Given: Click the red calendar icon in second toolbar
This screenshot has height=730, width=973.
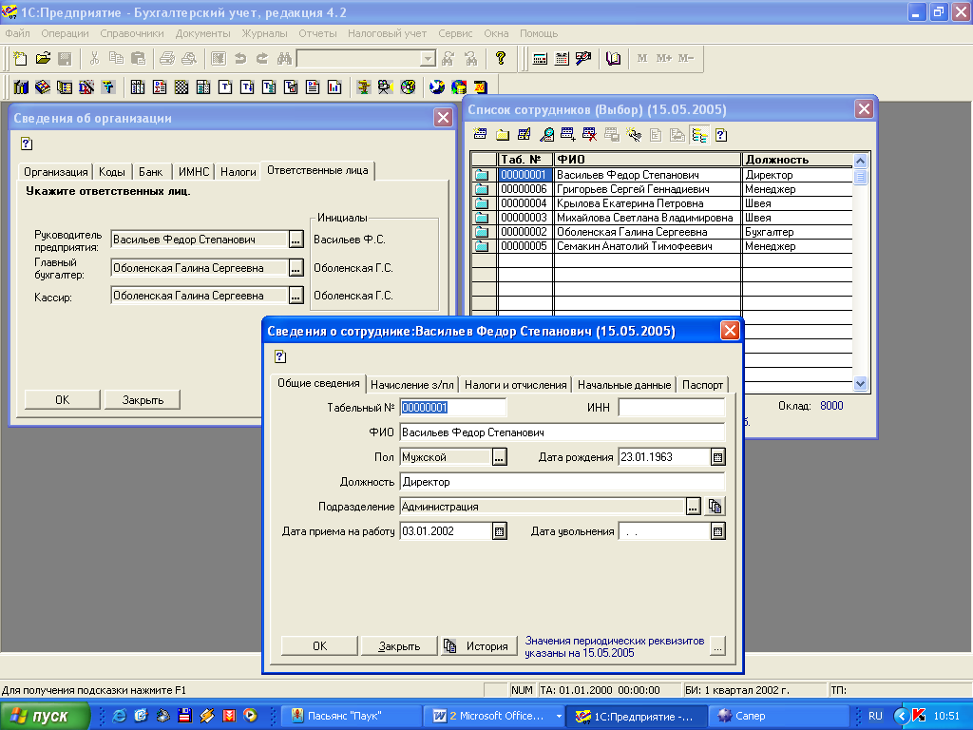Looking at the screenshot, I should (481, 86).
